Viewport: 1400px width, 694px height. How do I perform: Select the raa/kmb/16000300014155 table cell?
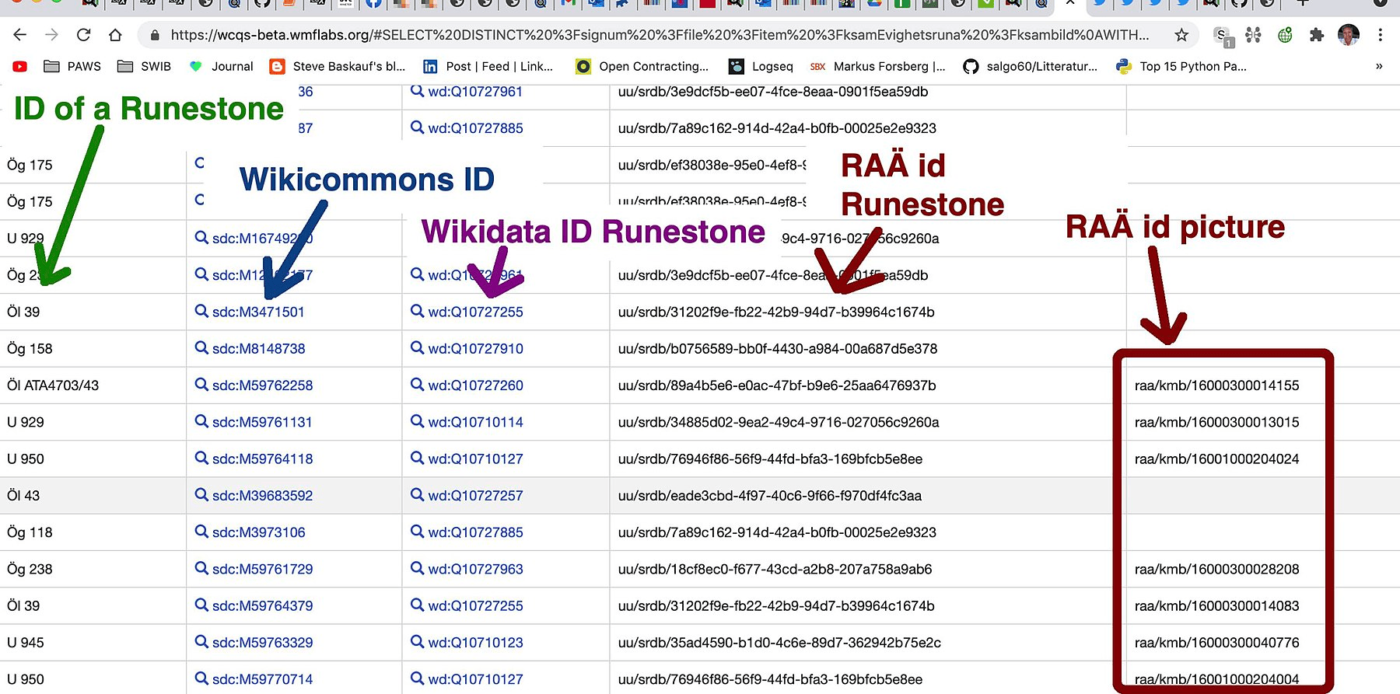pyautogui.click(x=1216, y=385)
